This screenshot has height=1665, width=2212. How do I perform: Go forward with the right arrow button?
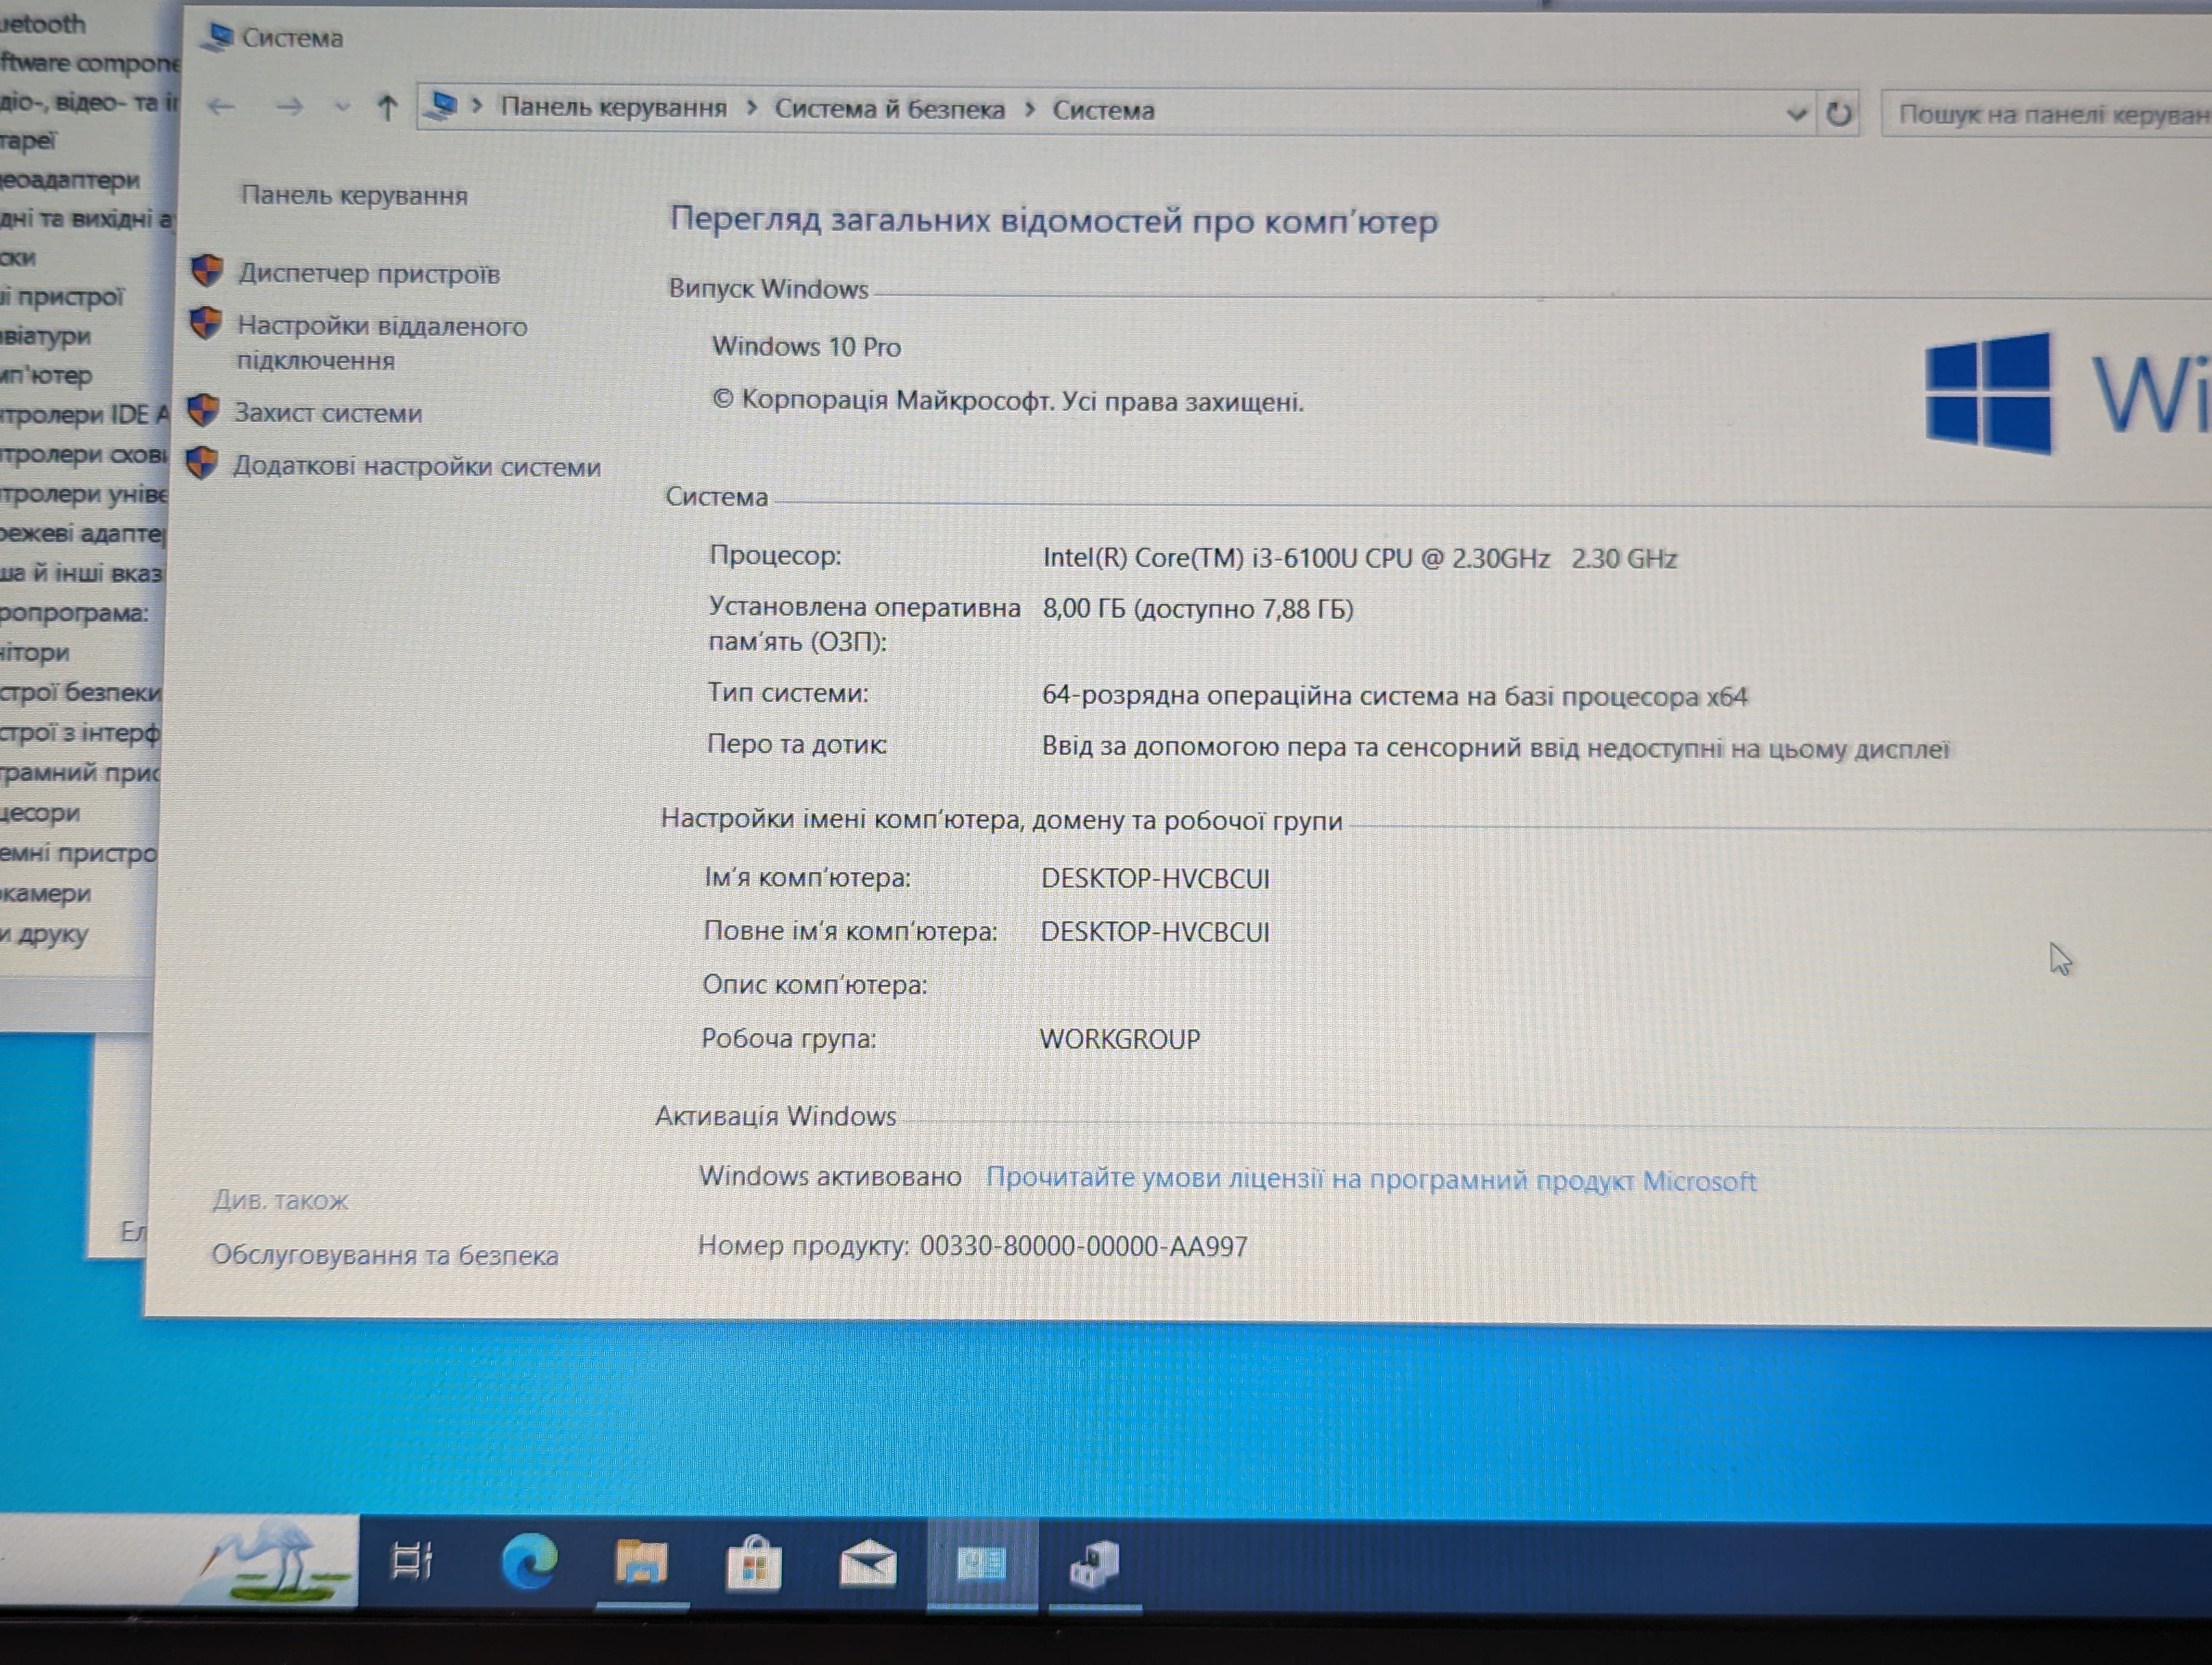(x=289, y=106)
